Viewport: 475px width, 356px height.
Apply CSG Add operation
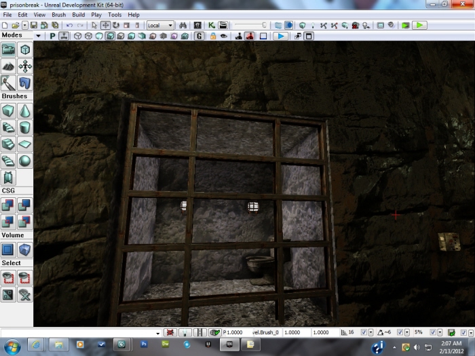(x=8, y=205)
